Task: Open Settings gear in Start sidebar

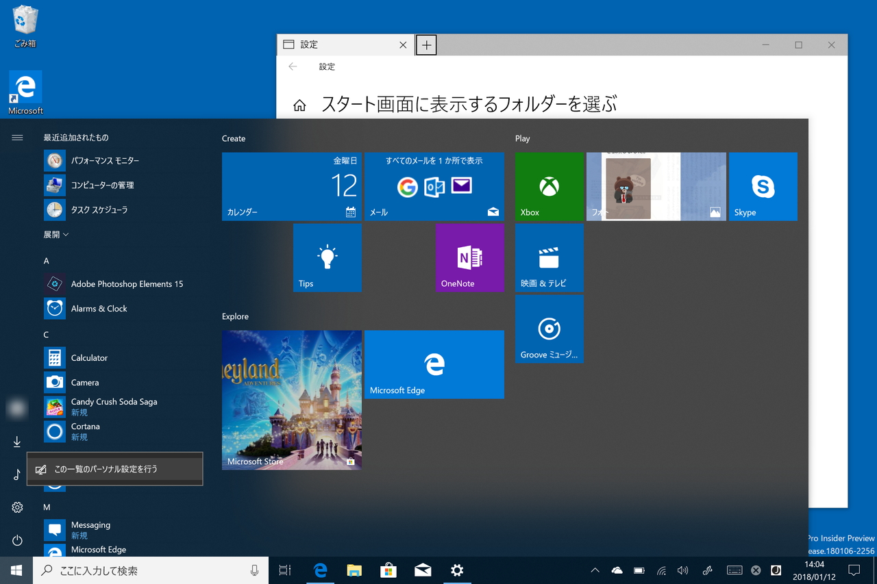Action: (16, 507)
